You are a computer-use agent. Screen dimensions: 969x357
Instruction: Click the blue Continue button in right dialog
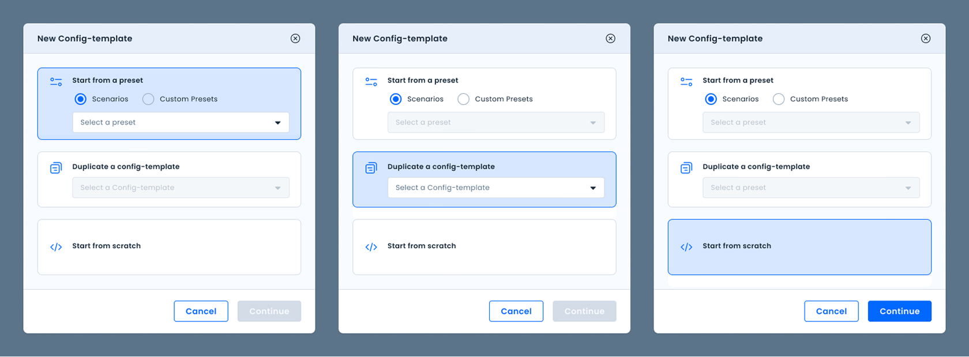(x=899, y=311)
